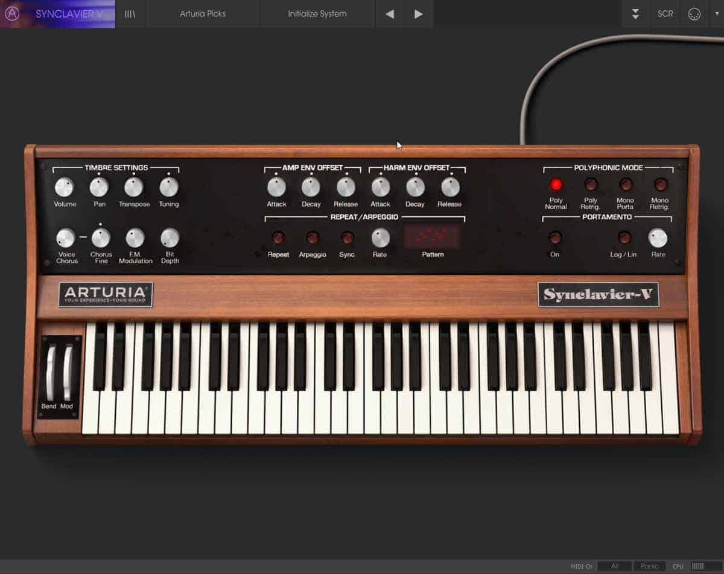Advance to next preset with right arrow
The height and width of the screenshot is (574, 724).
tap(419, 14)
